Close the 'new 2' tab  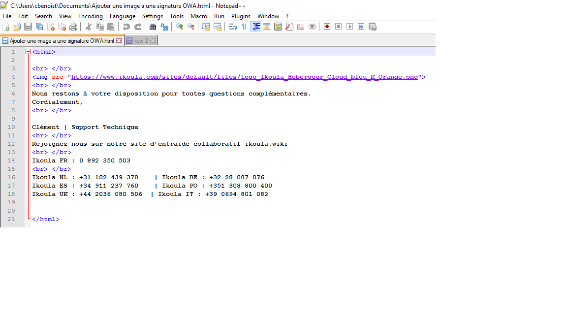click(x=153, y=41)
